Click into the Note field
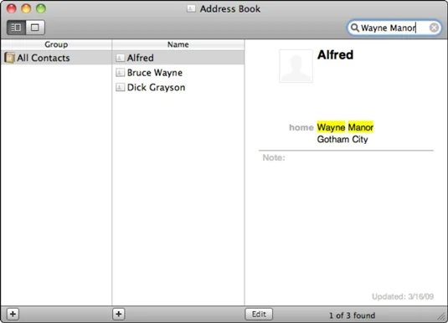The image size is (448, 323). [x=346, y=157]
